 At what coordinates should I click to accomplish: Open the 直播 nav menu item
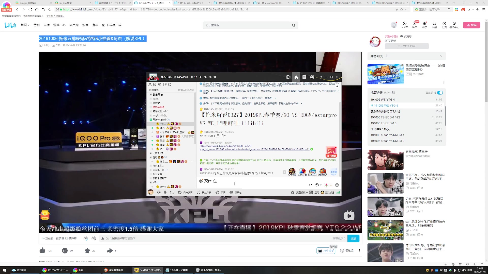pos(47,25)
